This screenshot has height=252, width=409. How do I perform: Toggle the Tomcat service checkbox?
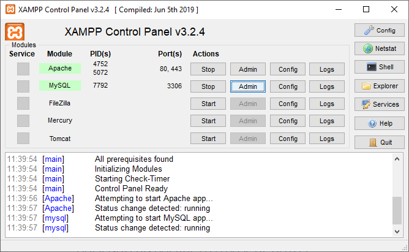point(23,139)
